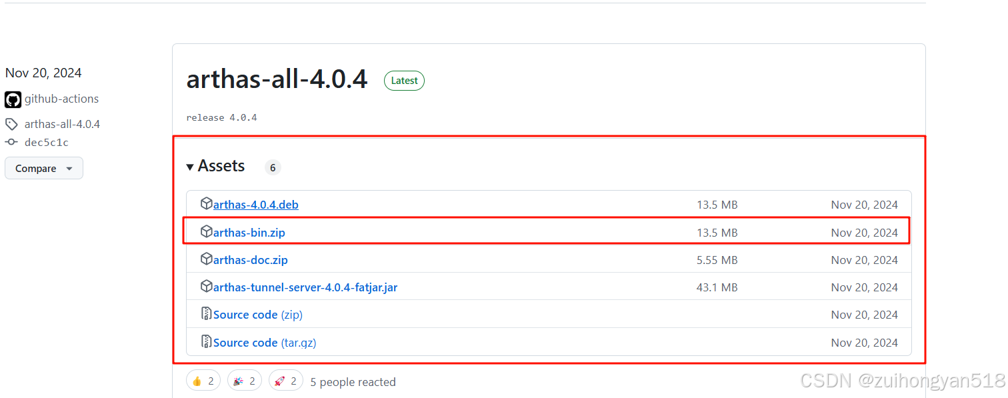
Task: Open the Compare dropdown
Action: [44, 168]
